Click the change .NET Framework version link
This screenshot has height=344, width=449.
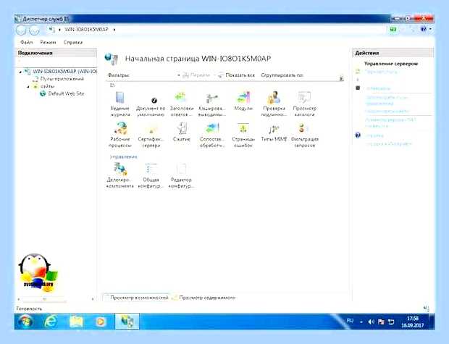click(x=390, y=122)
